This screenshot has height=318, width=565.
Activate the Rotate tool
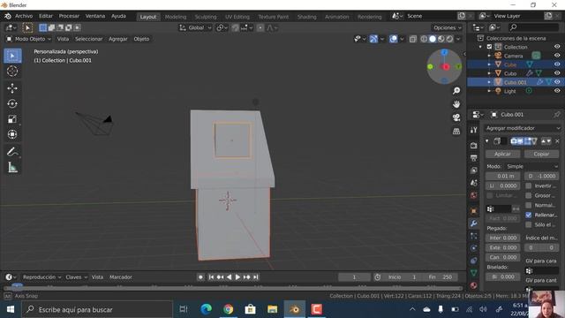(x=12, y=104)
